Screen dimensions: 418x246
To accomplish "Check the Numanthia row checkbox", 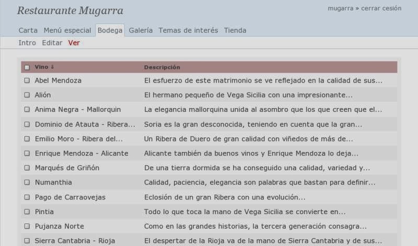I will 27,182.
